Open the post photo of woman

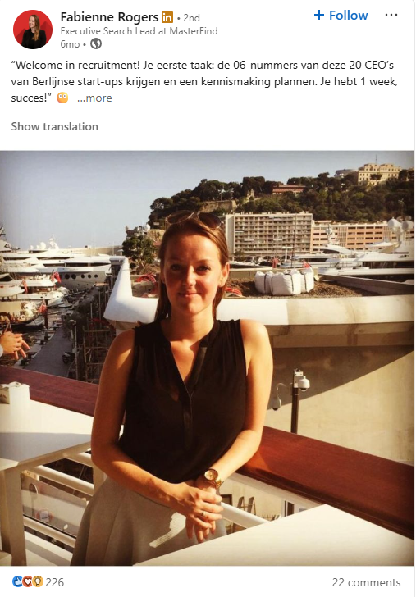[x=208, y=358]
